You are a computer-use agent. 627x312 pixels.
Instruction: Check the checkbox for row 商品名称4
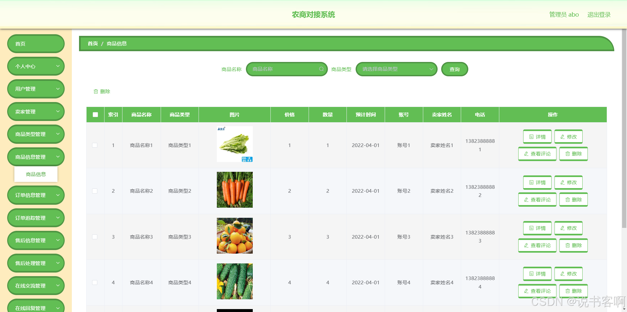coord(95,283)
